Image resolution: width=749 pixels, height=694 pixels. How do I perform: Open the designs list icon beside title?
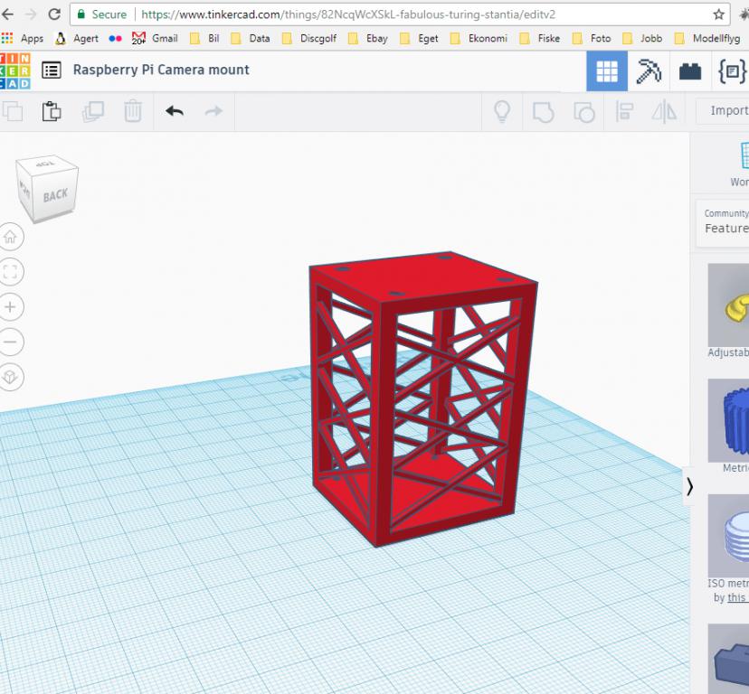(x=52, y=70)
